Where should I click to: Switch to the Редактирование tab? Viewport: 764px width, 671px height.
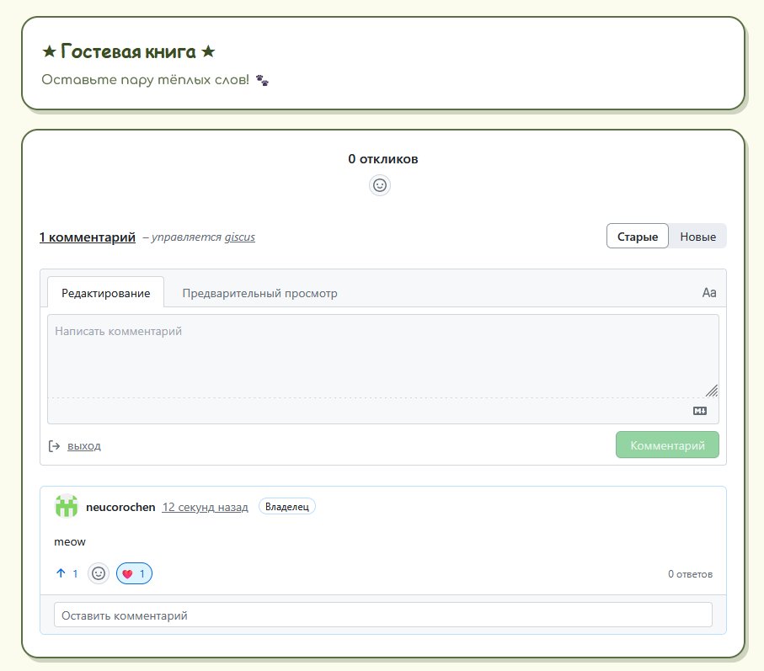[106, 293]
